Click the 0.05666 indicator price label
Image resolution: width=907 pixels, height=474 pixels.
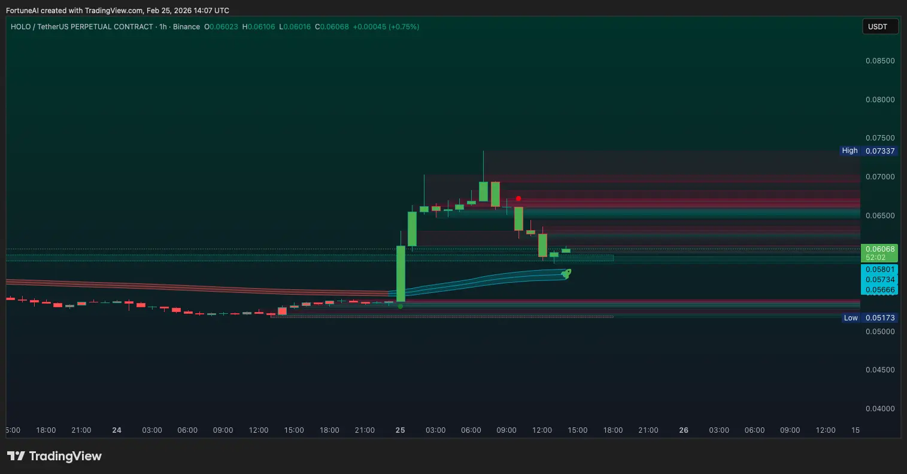pos(880,290)
